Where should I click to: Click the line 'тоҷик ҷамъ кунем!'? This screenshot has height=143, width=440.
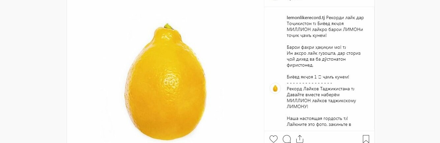pos(307,36)
